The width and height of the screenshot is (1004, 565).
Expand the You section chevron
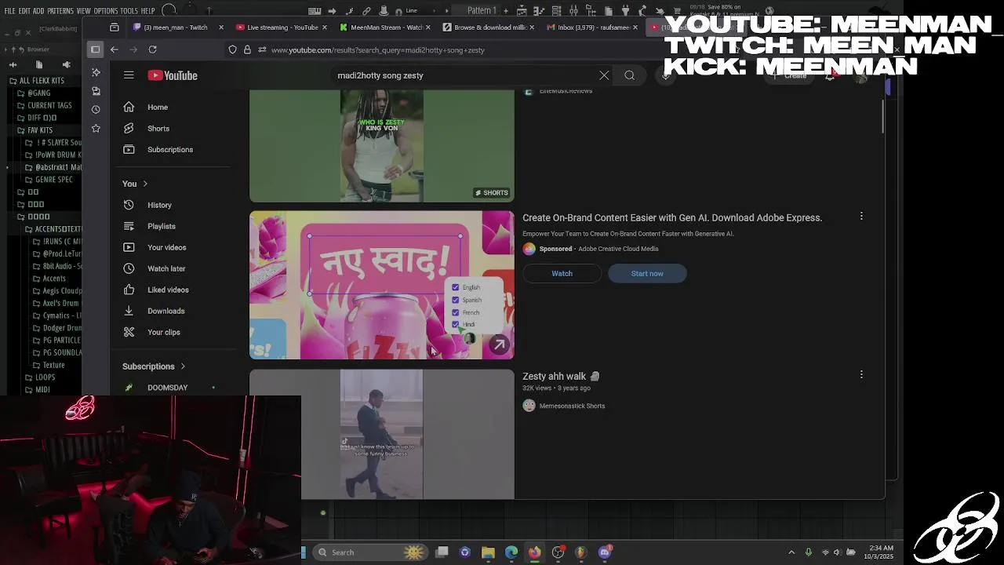click(144, 184)
